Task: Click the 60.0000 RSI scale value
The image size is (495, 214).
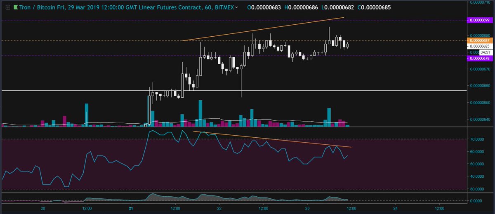Action: 478,152
